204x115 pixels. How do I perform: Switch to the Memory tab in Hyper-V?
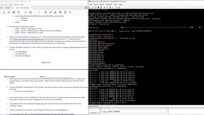(x=110, y=111)
